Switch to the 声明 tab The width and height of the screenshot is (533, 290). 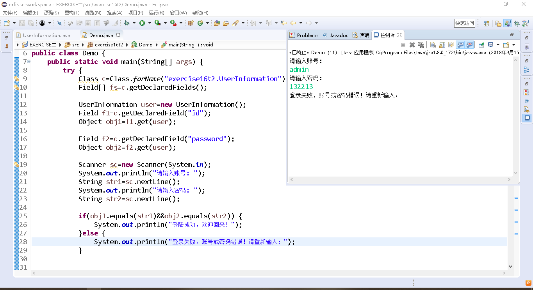(x=361, y=35)
